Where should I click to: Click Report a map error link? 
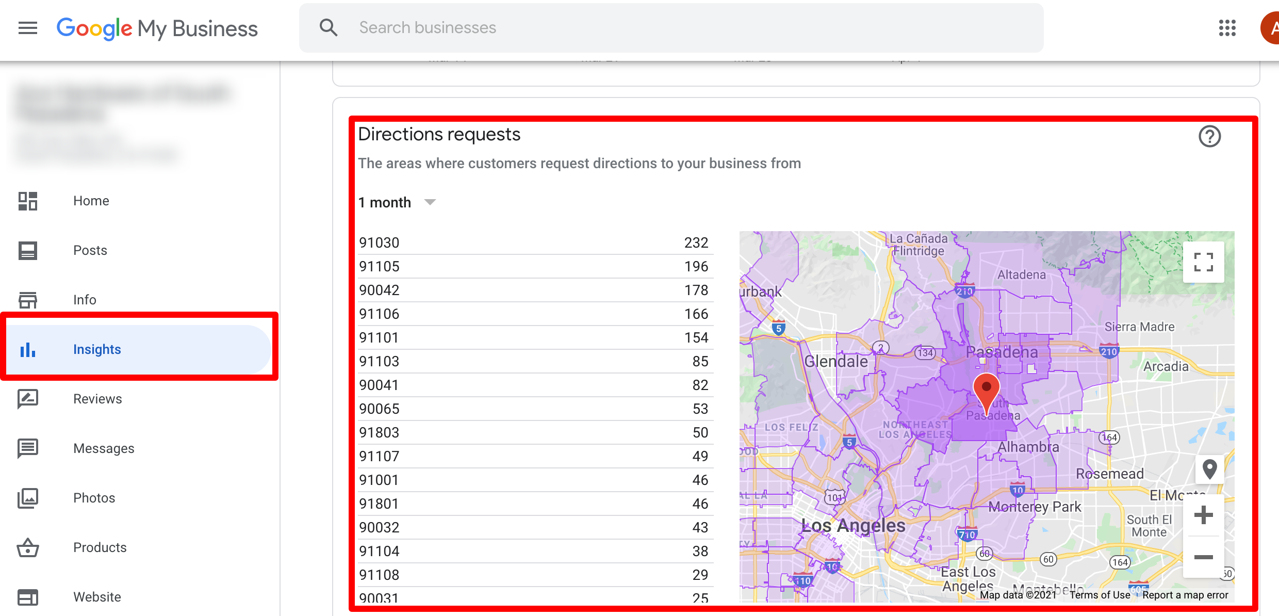(x=1185, y=595)
